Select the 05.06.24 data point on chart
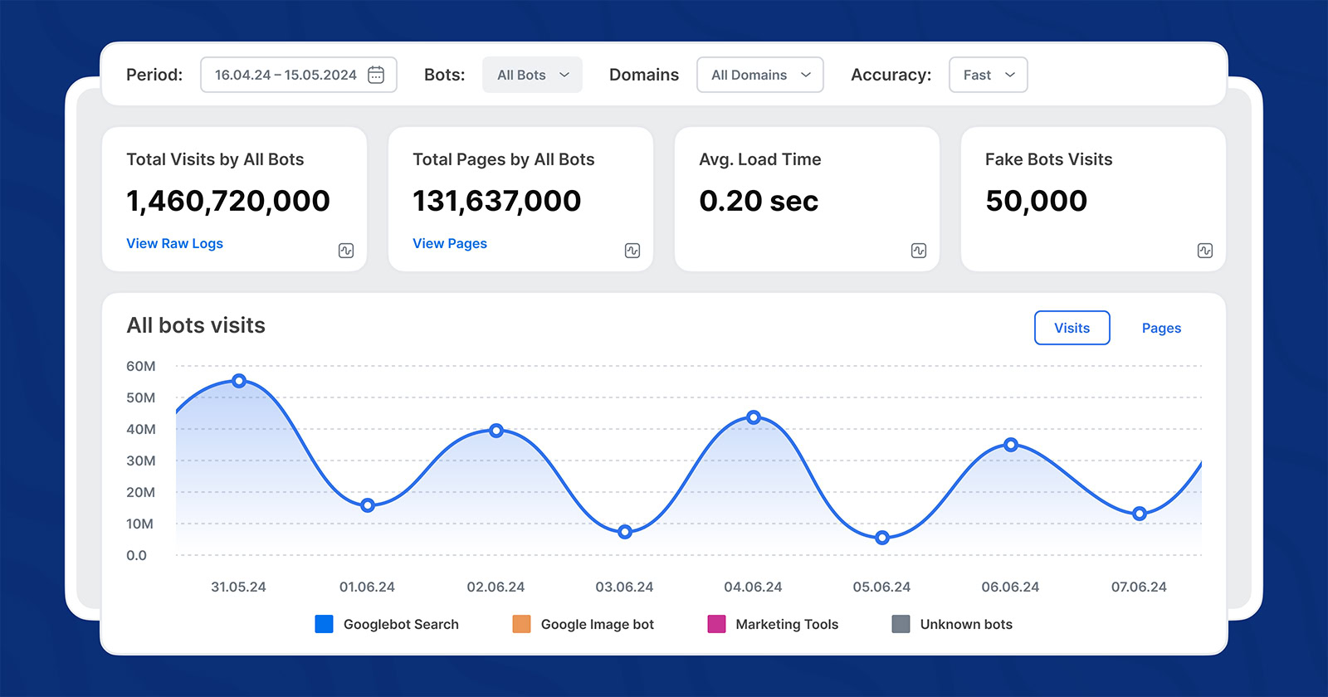Screen dimensions: 1328x697 (x=882, y=538)
